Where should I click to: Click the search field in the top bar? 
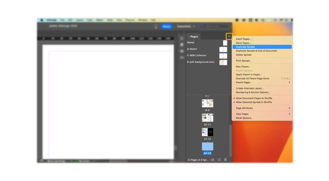pyautogui.click(x=214, y=26)
